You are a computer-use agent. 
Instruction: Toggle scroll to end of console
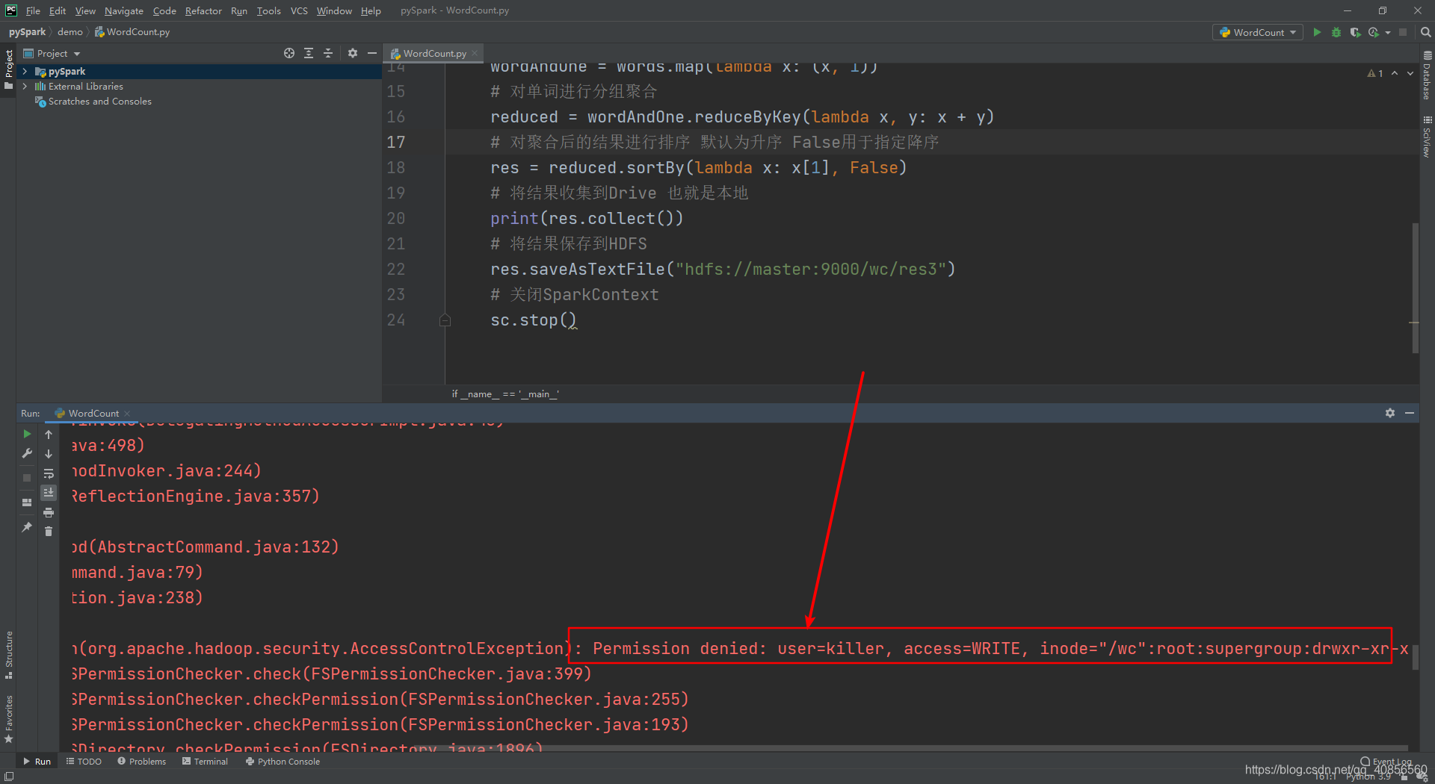(49, 492)
